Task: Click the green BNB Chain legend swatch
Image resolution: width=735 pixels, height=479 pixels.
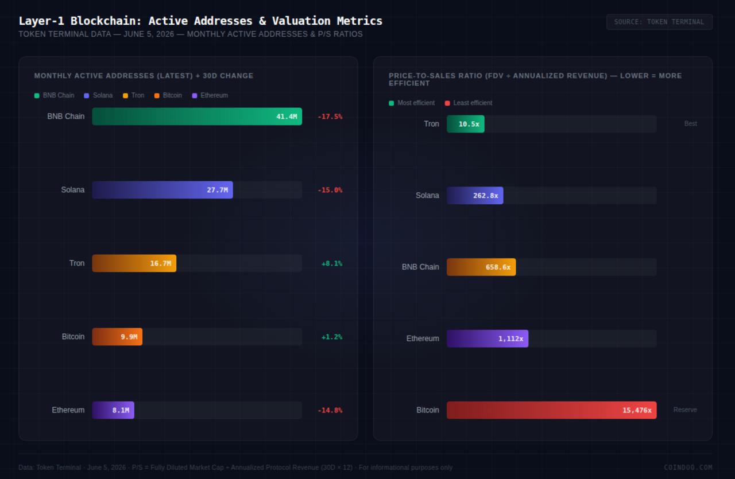Action: pos(37,96)
